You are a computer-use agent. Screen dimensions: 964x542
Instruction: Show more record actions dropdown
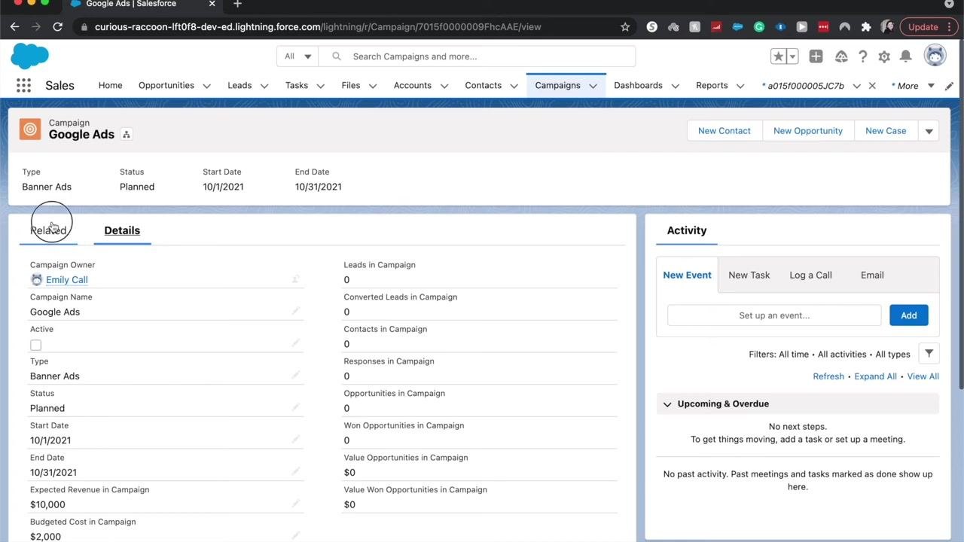point(929,131)
